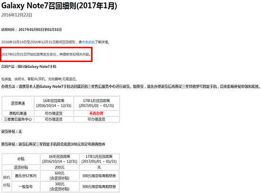The width and height of the screenshot is (261, 195).
Task: Click the title Galaxy Note7召回细则(2017年1月)
Action: (x=59, y=6)
